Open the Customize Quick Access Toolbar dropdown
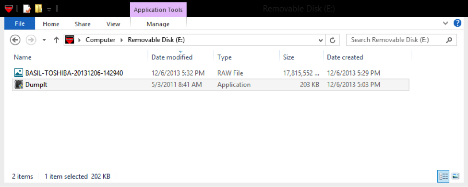 point(49,10)
